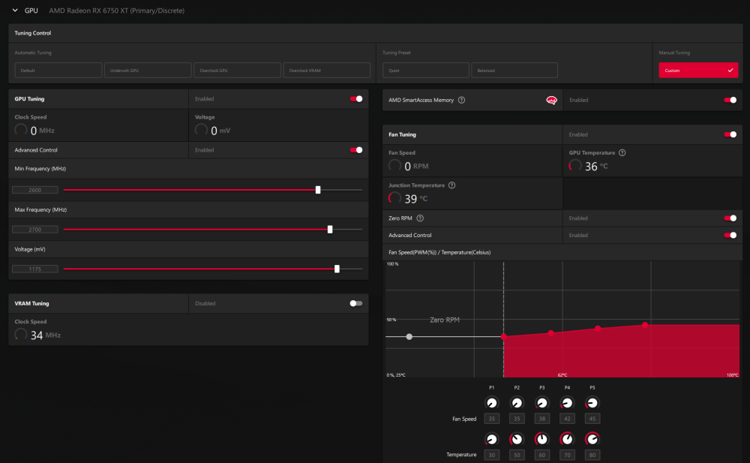Collapse the GPU section chevron

click(15, 11)
